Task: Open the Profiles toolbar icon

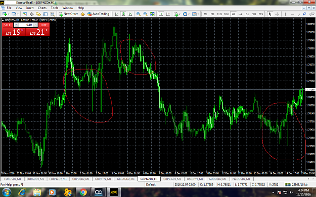Action: coord(14,14)
